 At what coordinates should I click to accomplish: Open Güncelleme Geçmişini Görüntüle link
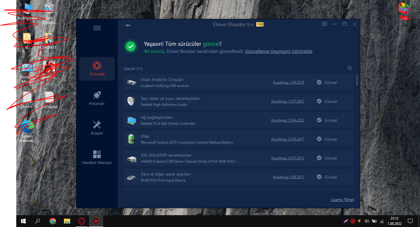click(279, 51)
